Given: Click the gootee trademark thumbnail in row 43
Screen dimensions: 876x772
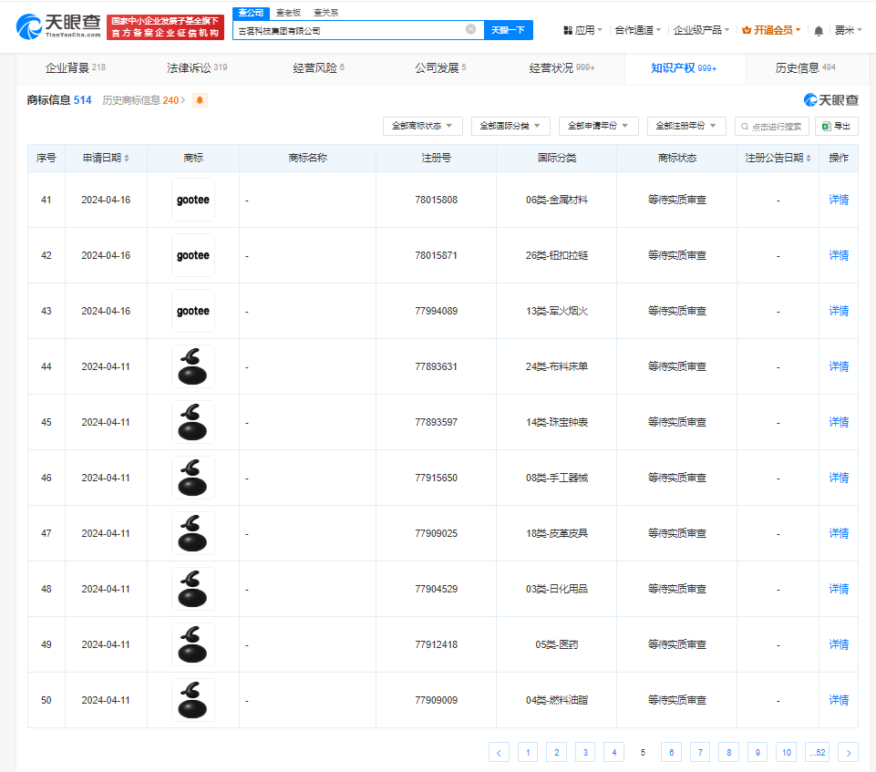Looking at the screenshot, I should point(192,311).
